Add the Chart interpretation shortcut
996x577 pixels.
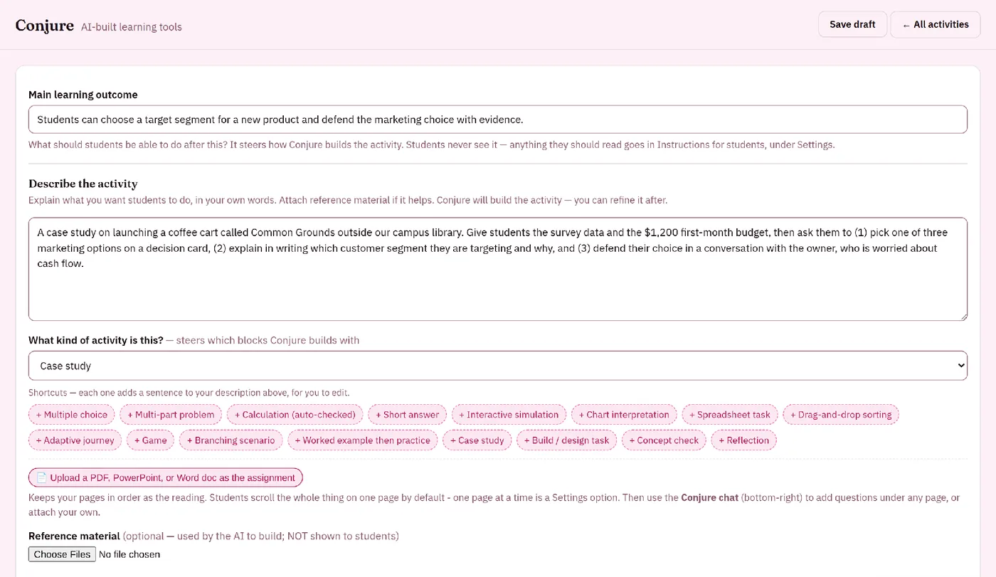coord(624,415)
